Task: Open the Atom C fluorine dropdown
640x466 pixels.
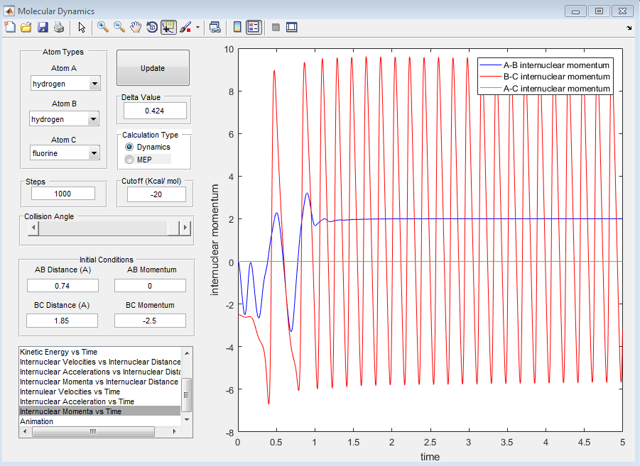Action: 65,153
